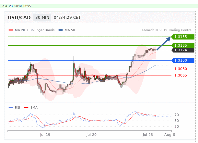Click the RSI legend blue swatch
The width and height of the screenshot is (198, 143).
[x=11, y=108]
